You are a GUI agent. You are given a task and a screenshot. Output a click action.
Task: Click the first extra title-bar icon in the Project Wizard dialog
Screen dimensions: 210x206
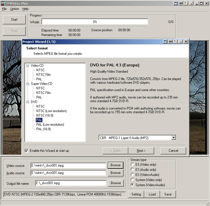pos(165,42)
